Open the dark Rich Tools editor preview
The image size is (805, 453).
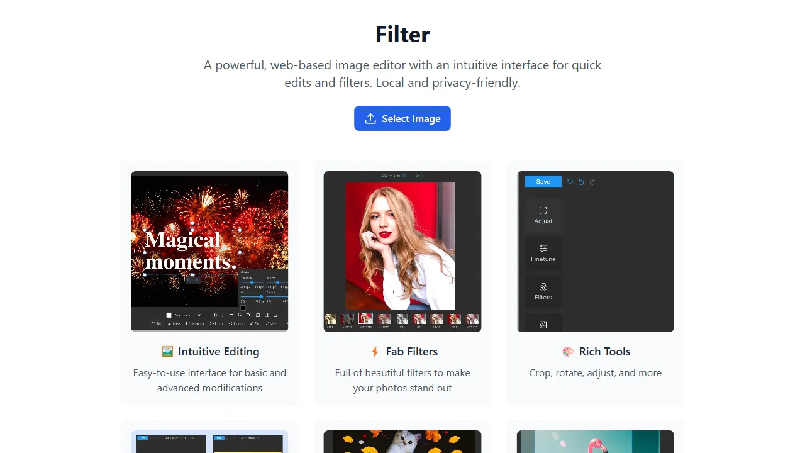pyautogui.click(x=596, y=252)
